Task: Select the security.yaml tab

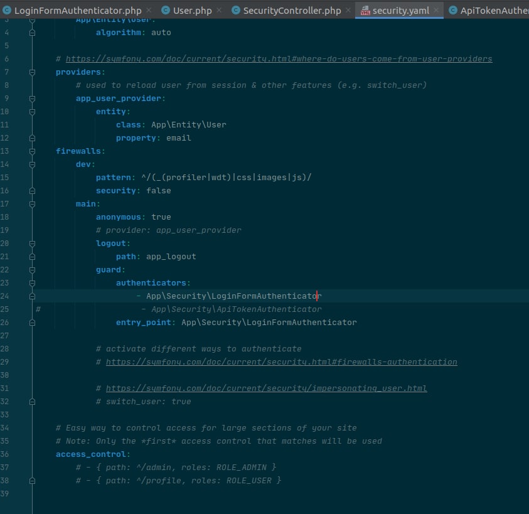Action: click(x=400, y=11)
